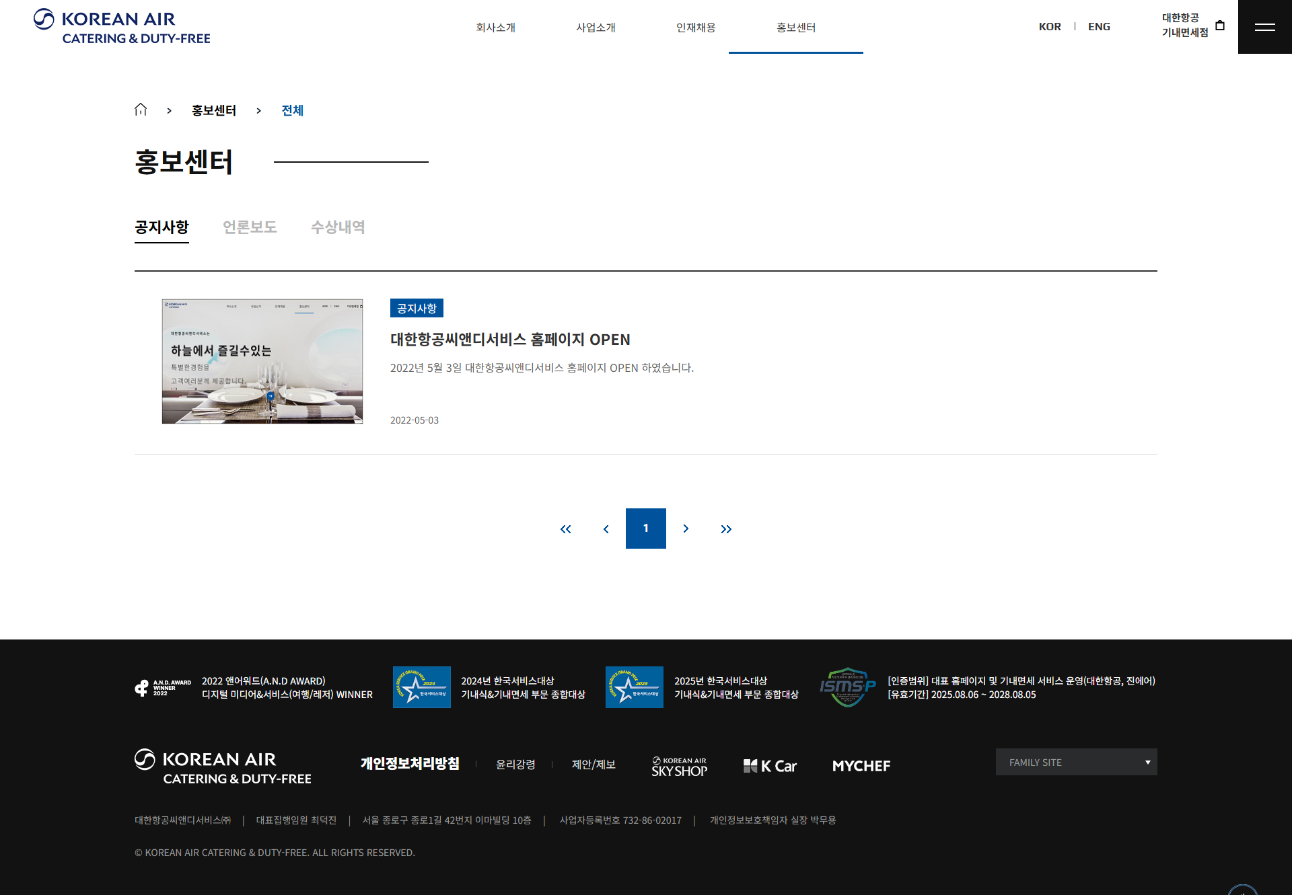Open the Korean Air Sky Shop logo
The width and height of the screenshot is (1292, 895).
(x=679, y=766)
